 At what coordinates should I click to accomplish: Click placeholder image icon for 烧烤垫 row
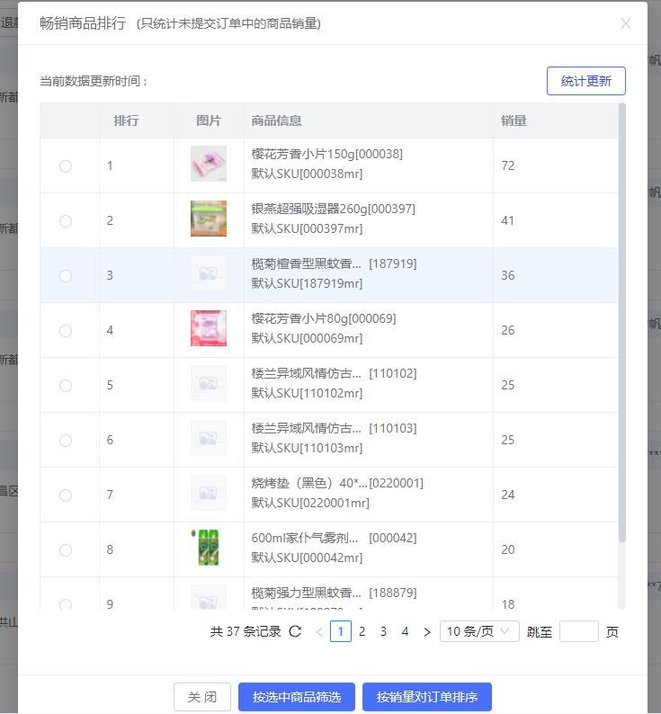point(209,493)
